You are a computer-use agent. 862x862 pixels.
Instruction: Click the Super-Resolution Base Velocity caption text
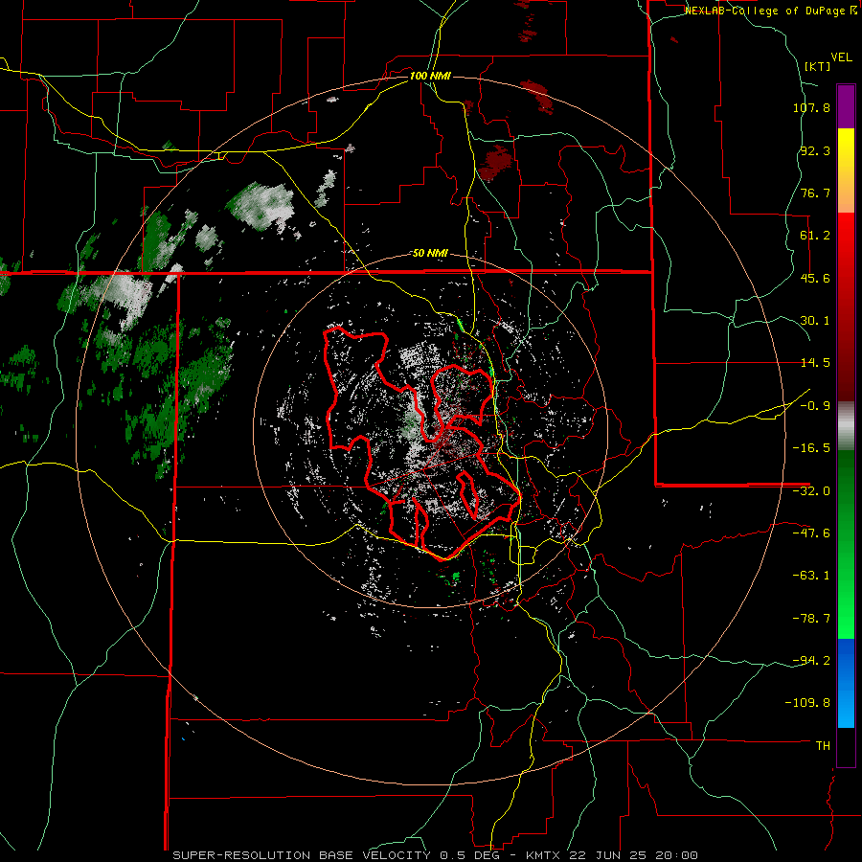[x=436, y=855]
